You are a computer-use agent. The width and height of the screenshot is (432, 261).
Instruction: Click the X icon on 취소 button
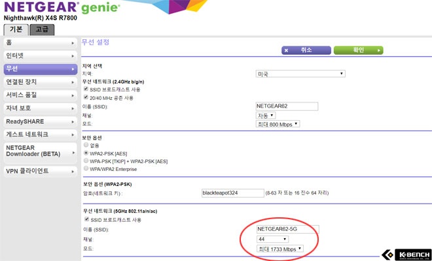click(286, 50)
